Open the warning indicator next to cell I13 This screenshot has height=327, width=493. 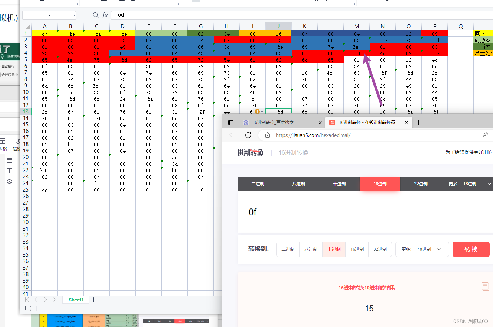[257, 112]
